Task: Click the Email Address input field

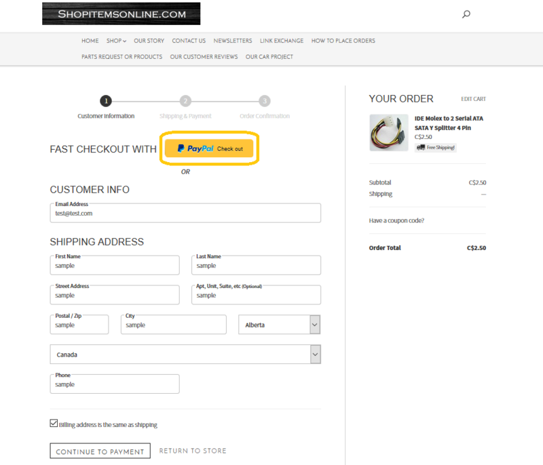Action: pyautogui.click(x=185, y=214)
